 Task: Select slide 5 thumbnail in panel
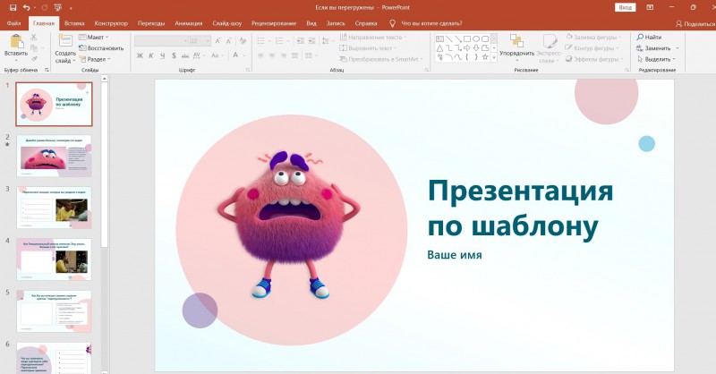54,311
